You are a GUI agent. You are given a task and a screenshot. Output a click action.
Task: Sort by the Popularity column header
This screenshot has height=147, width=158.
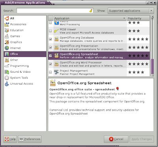tap(138, 18)
